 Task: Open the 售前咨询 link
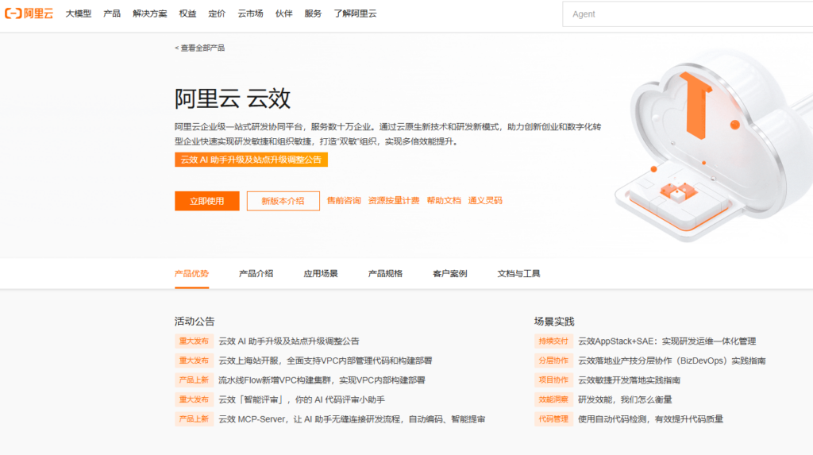(x=344, y=201)
